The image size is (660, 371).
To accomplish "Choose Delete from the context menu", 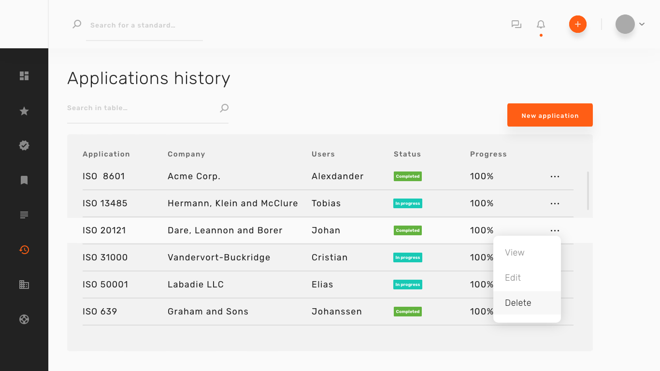I will click(518, 303).
